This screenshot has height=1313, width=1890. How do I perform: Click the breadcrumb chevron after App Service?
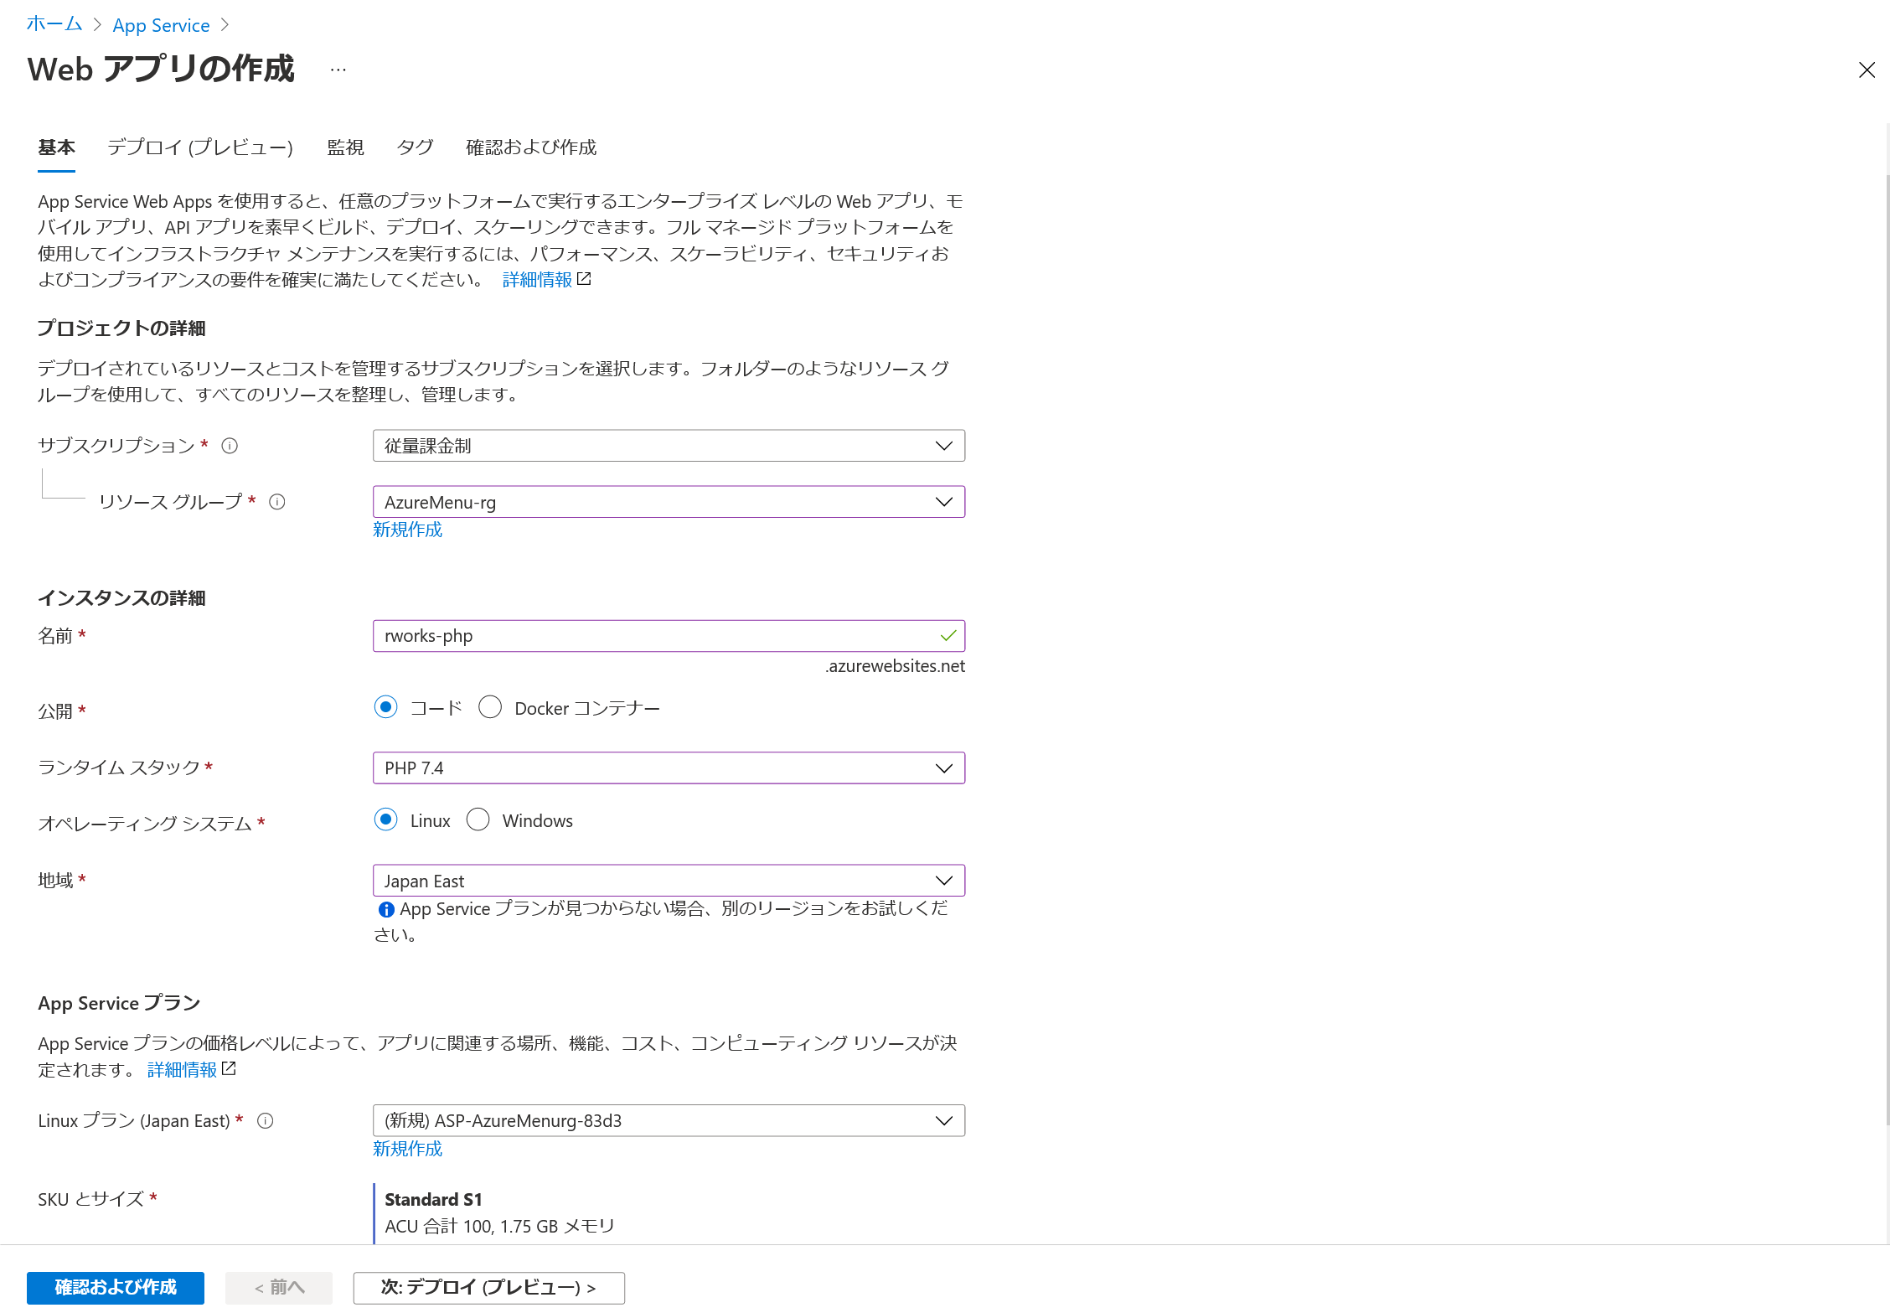point(225,25)
